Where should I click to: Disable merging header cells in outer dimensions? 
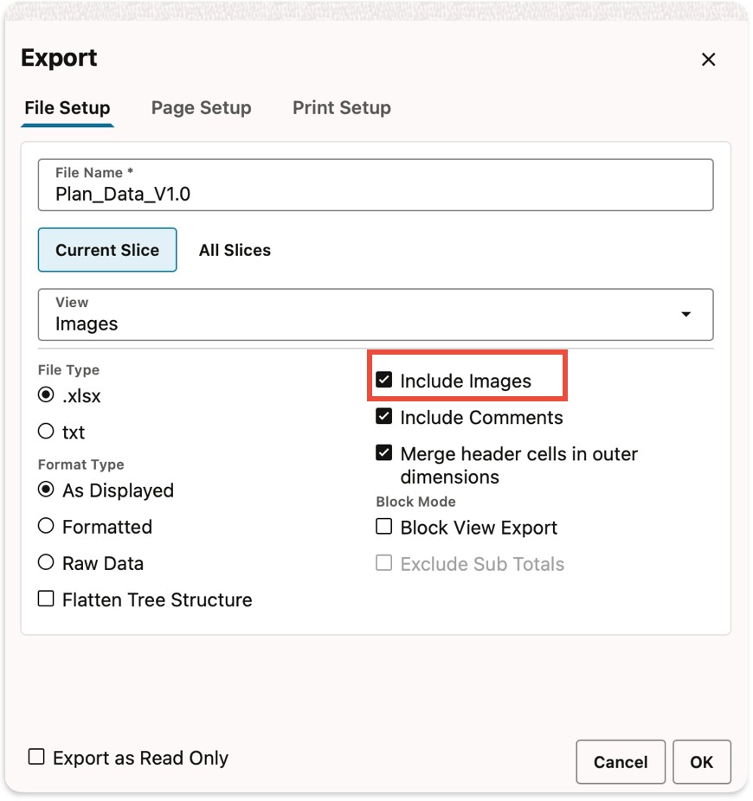[384, 453]
